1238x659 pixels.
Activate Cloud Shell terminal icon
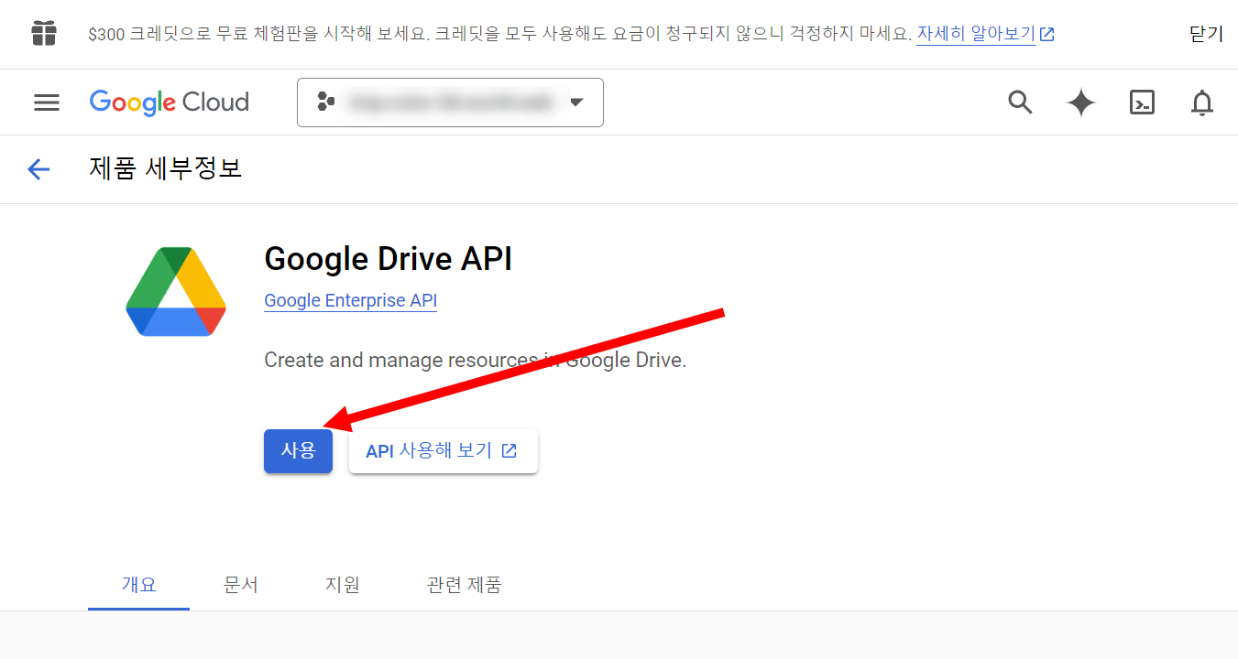tap(1142, 103)
